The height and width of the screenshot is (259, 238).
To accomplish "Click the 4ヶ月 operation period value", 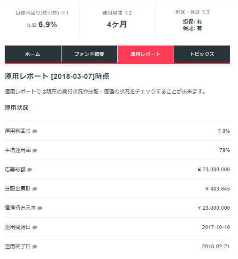I will coord(117,24).
